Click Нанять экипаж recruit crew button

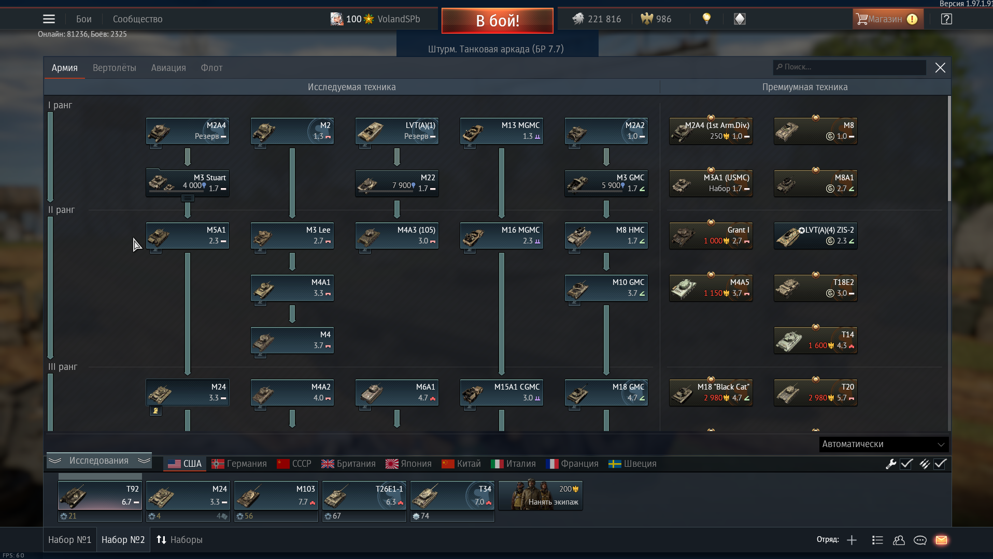(541, 496)
